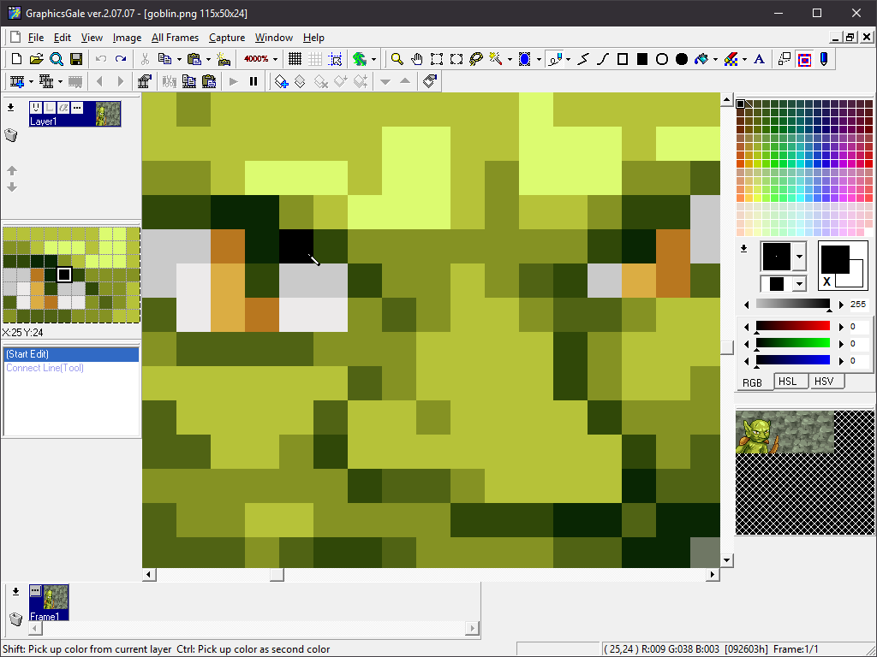Select the filled ellipse tool
The width and height of the screenshot is (877, 657).
(x=681, y=59)
